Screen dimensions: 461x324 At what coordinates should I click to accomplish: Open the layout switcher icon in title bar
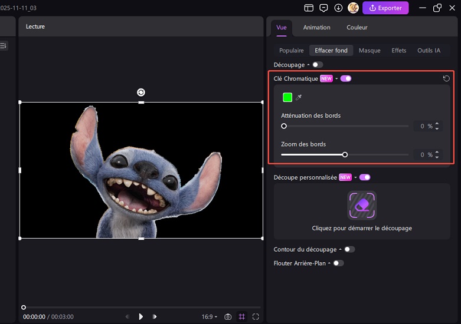309,8
